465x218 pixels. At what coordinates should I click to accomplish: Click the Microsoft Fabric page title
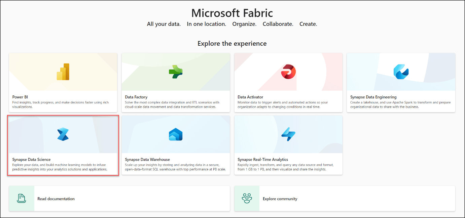tap(232, 13)
